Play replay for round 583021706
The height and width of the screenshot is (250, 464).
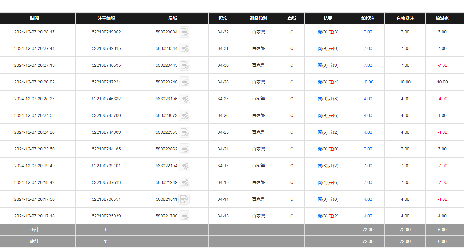click(184, 216)
